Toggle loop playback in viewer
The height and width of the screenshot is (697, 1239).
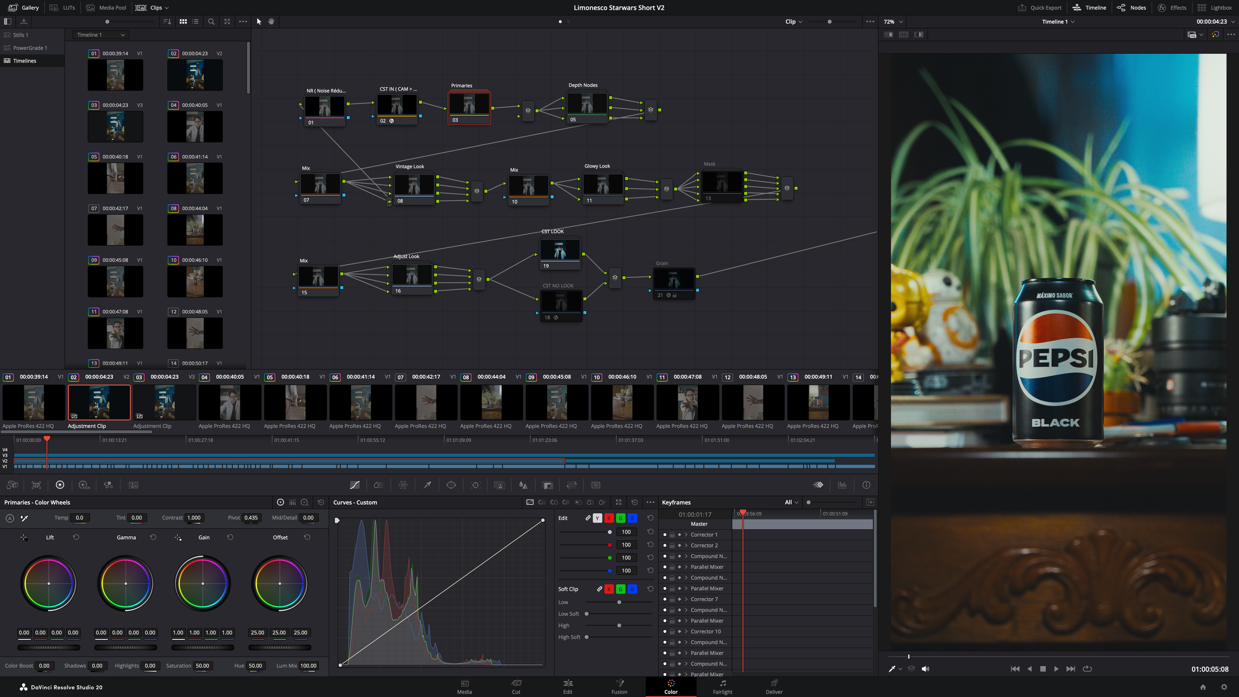coord(1087,669)
